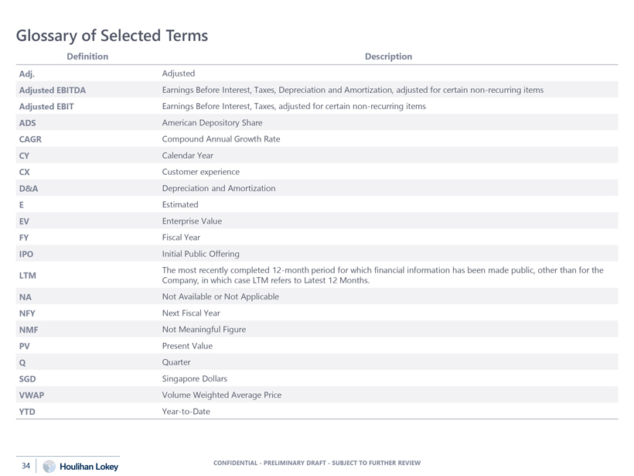The height and width of the screenshot is (476, 634).
Task: Select the American Depository Share description
Action: coord(213,123)
